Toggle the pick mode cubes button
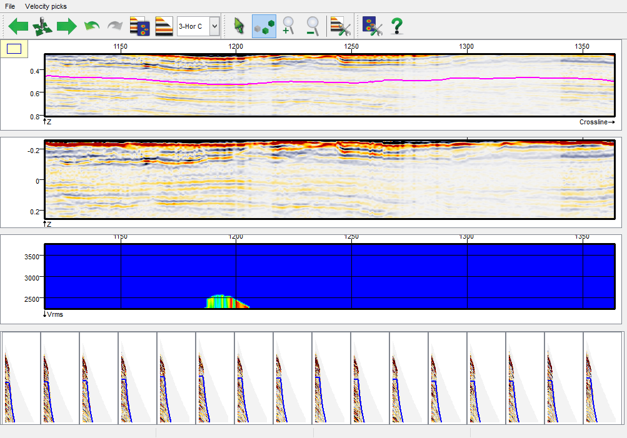This screenshot has height=438, width=627. coord(264,26)
